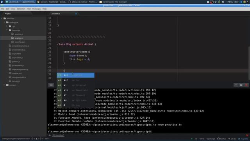Screen dimensions: 250x141
Task: Choose the 'S' String suggestion
Action: click(x=75, y=105)
